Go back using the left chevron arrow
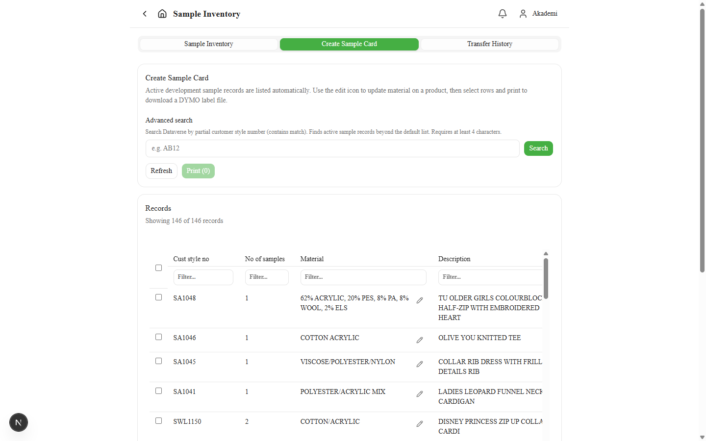The width and height of the screenshot is (706, 441). coord(145,14)
